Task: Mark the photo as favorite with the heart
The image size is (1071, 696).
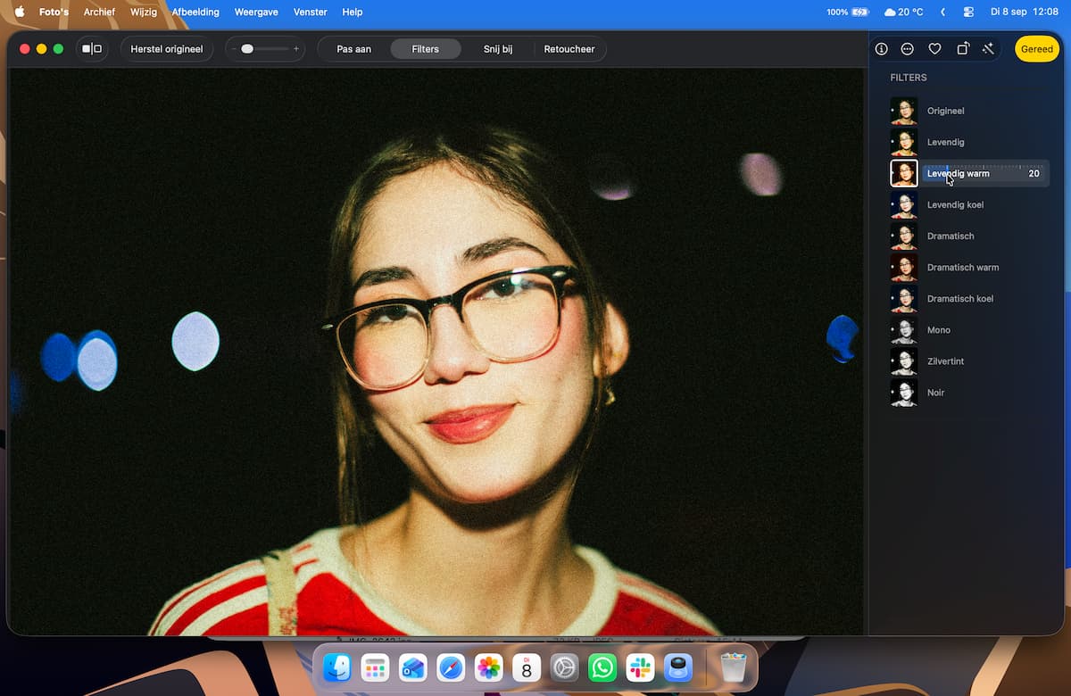Action: click(x=934, y=49)
